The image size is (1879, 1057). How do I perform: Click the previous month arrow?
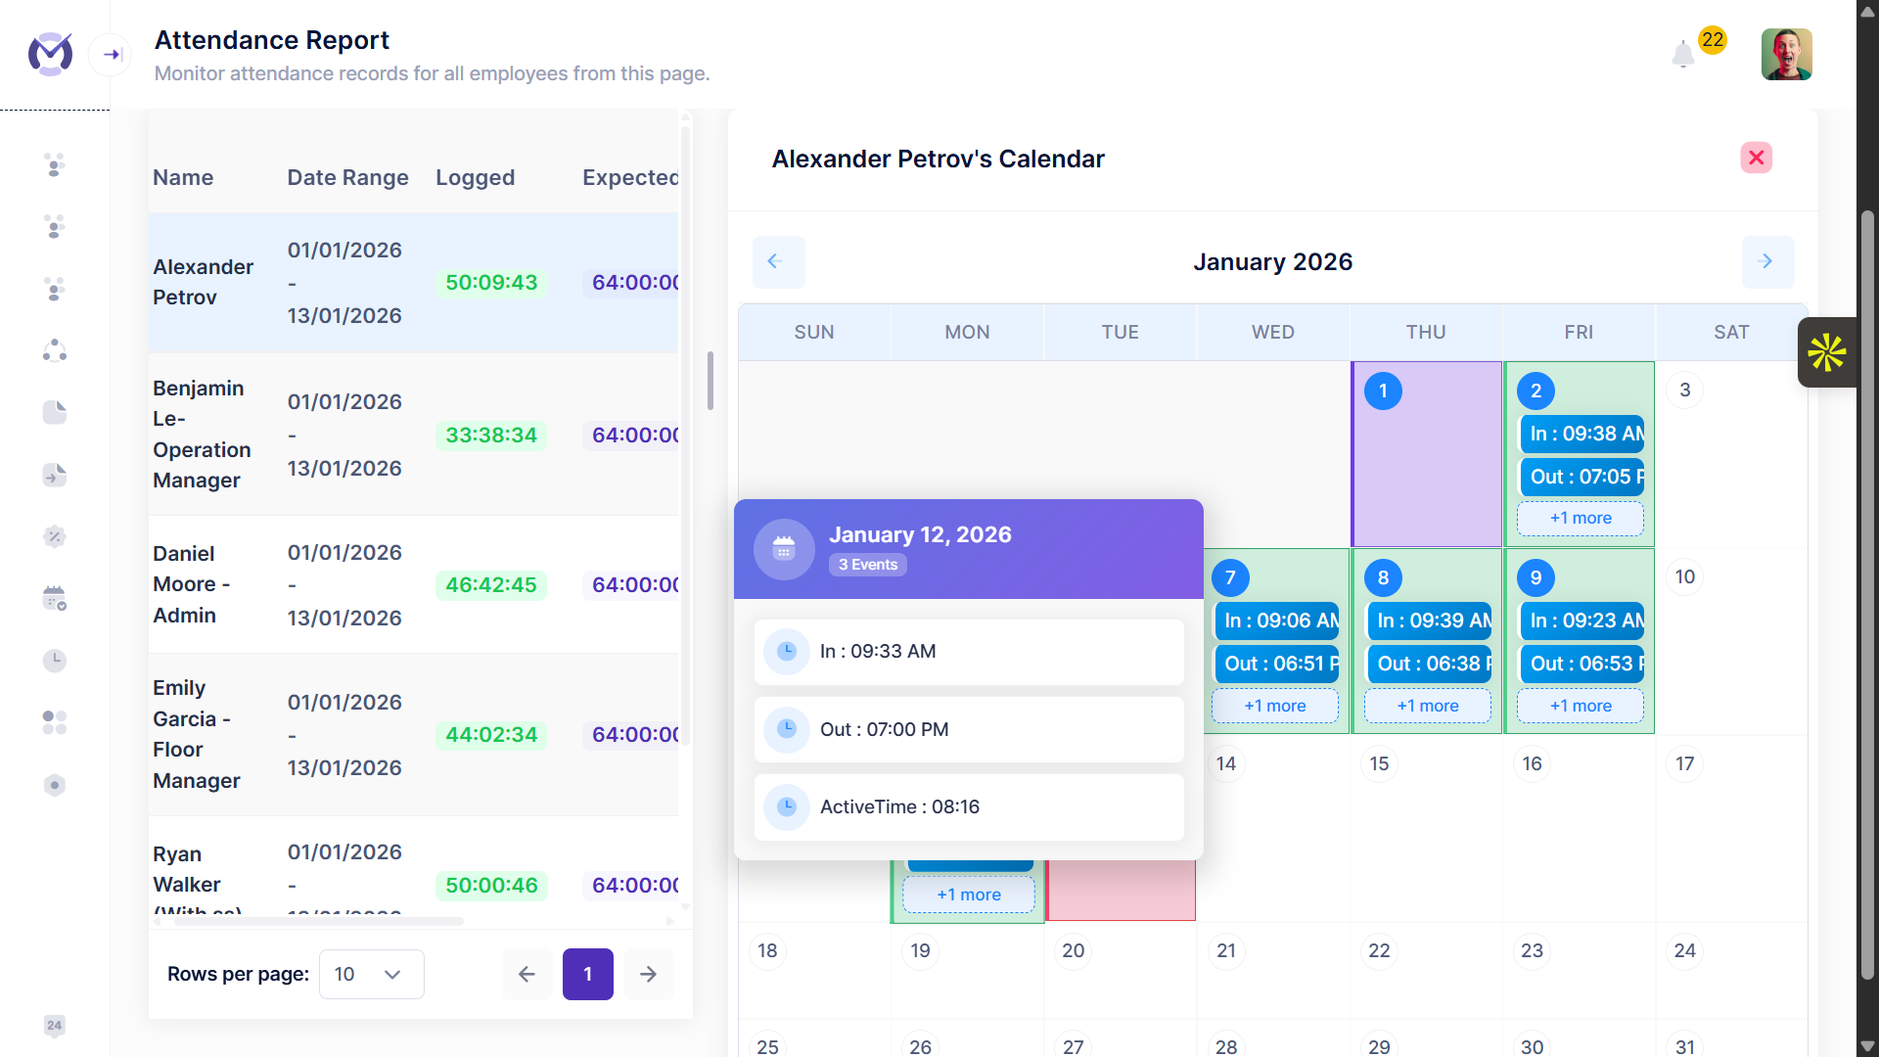pyautogui.click(x=778, y=261)
